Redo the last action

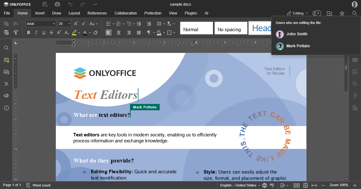[82, 4]
